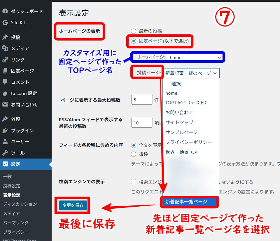Select the 最新の投稿 radio button
This screenshot has height=241, width=280.
click(134, 31)
